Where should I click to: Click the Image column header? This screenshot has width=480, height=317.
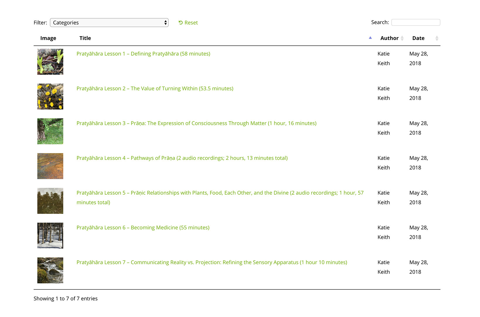(x=48, y=38)
